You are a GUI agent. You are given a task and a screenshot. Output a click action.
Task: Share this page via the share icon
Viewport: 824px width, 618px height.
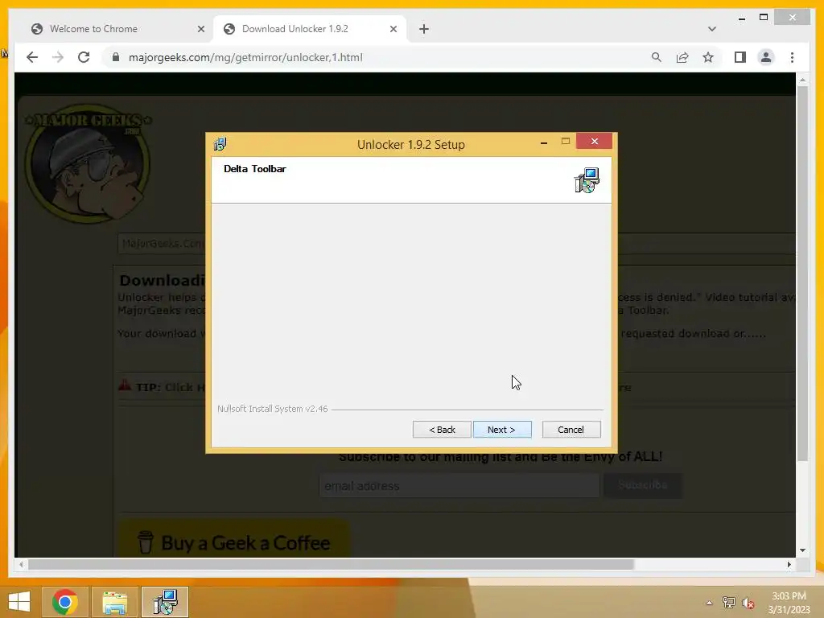click(682, 57)
